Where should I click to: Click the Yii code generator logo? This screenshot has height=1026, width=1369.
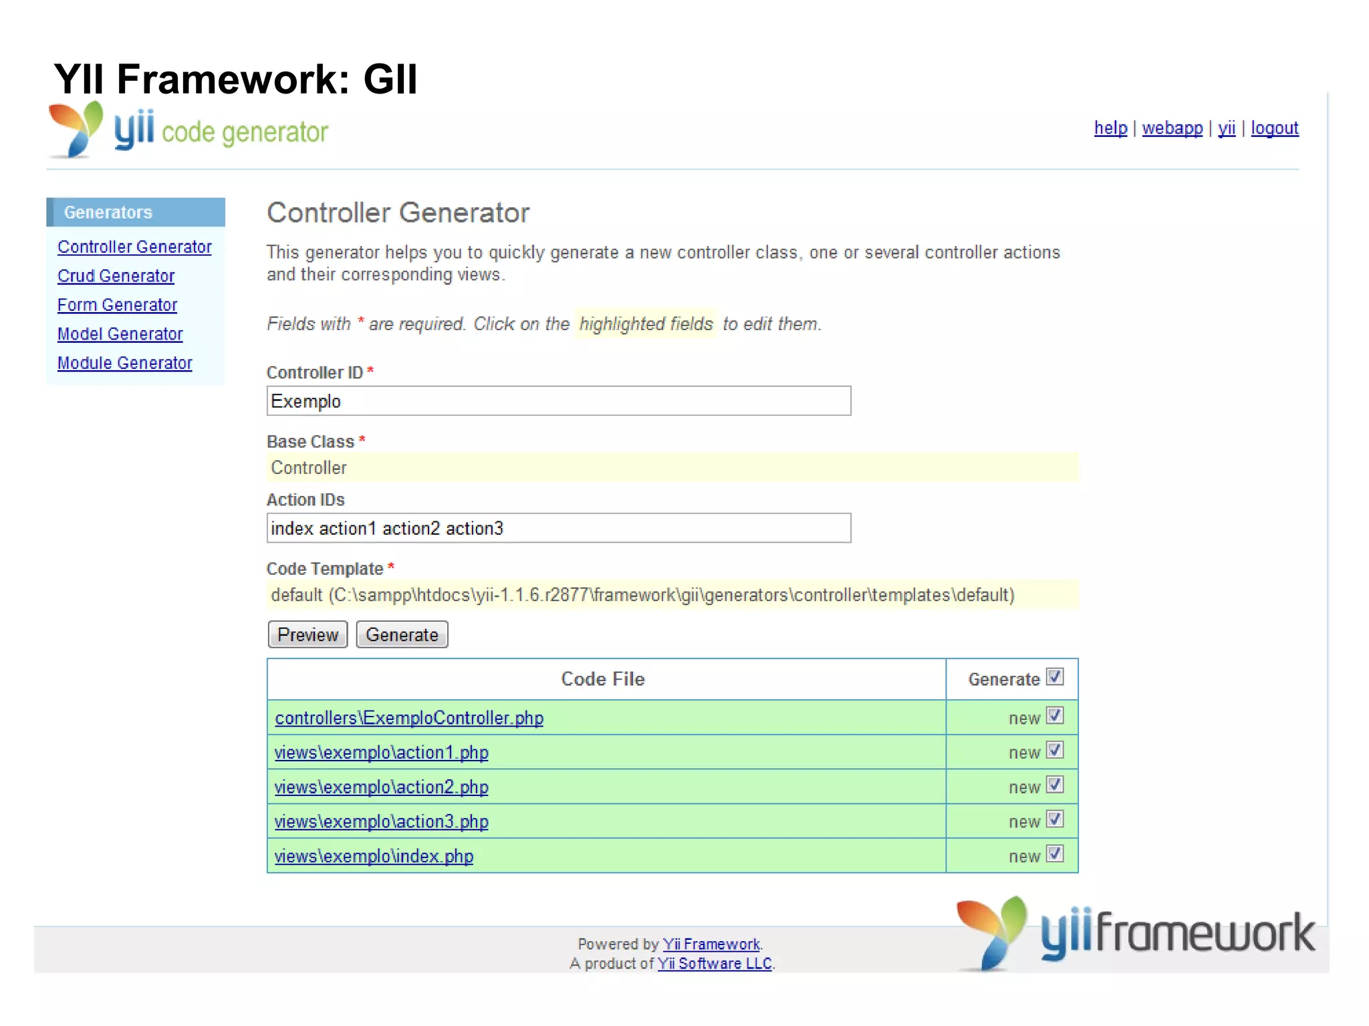pyautogui.click(x=188, y=130)
